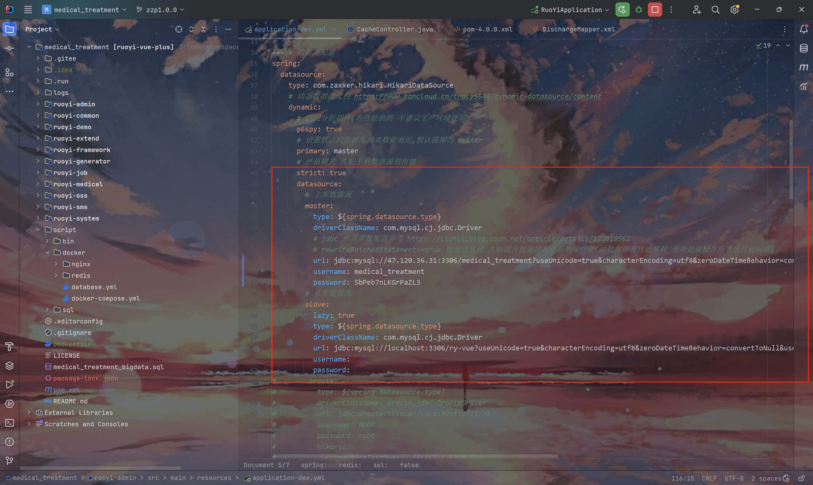Open IDE settings gear

(x=735, y=10)
